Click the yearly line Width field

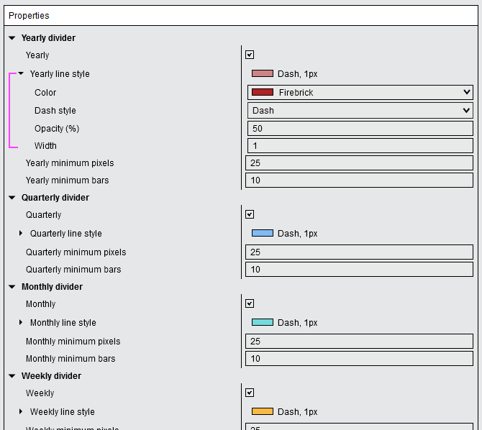[359, 146]
